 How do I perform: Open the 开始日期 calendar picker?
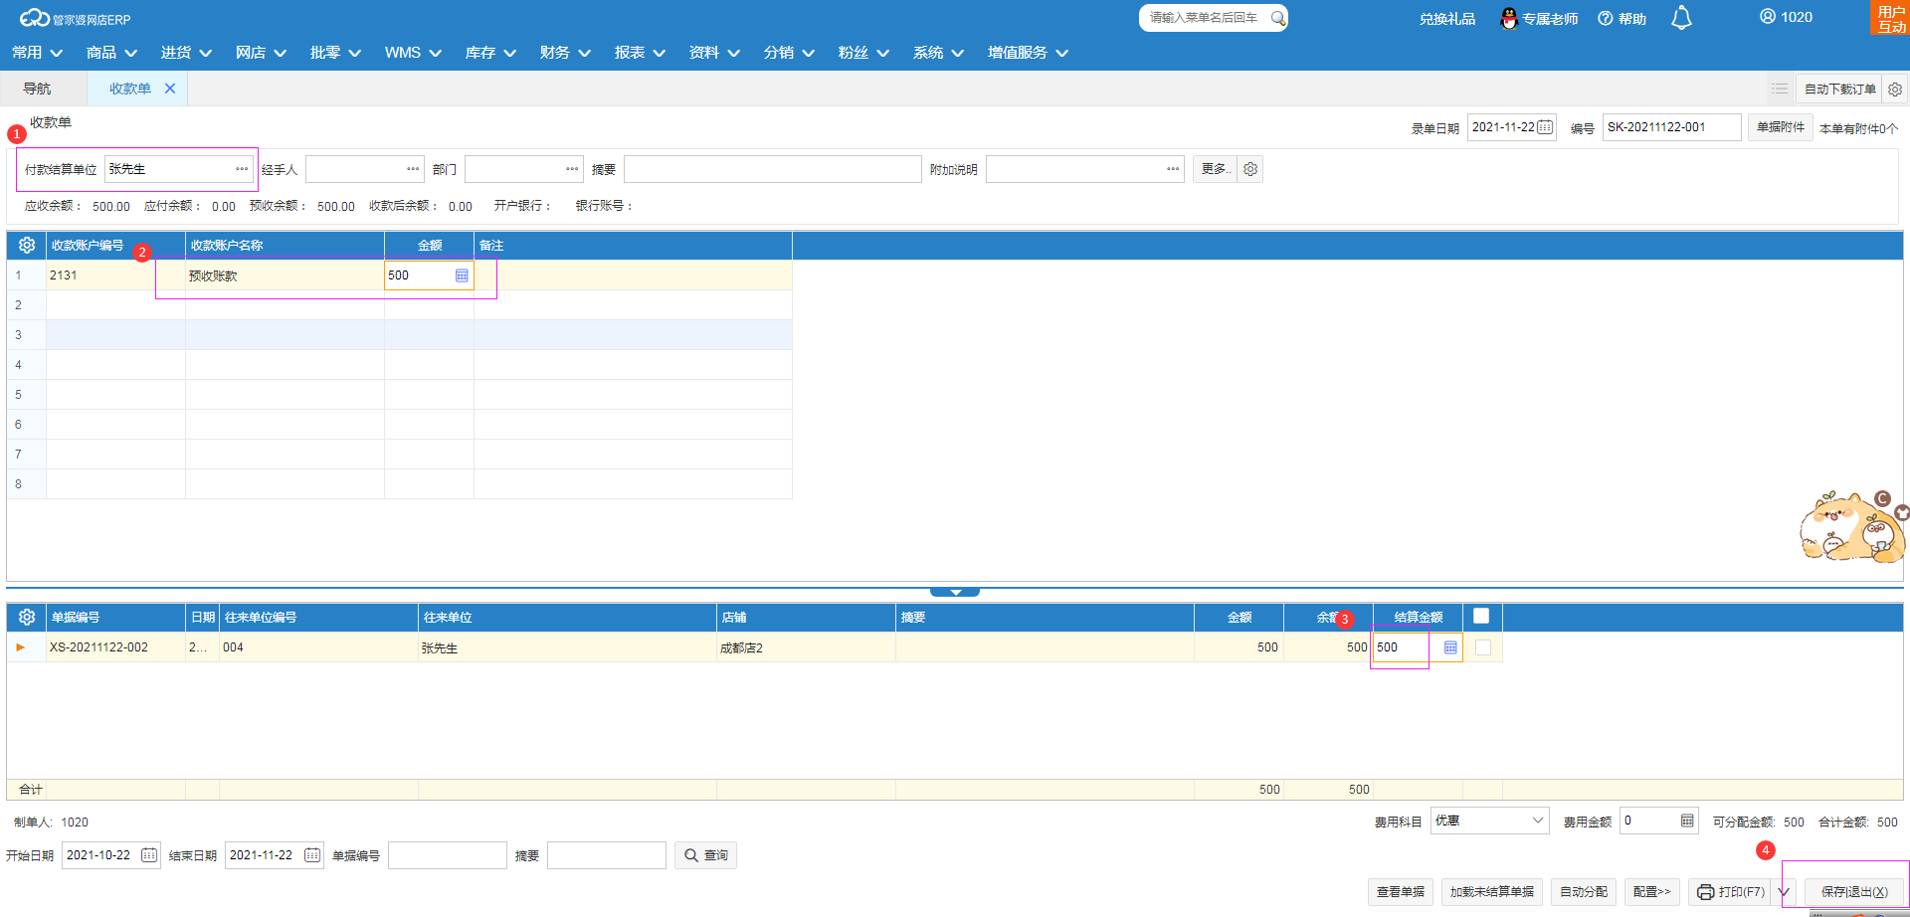click(148, 855)
